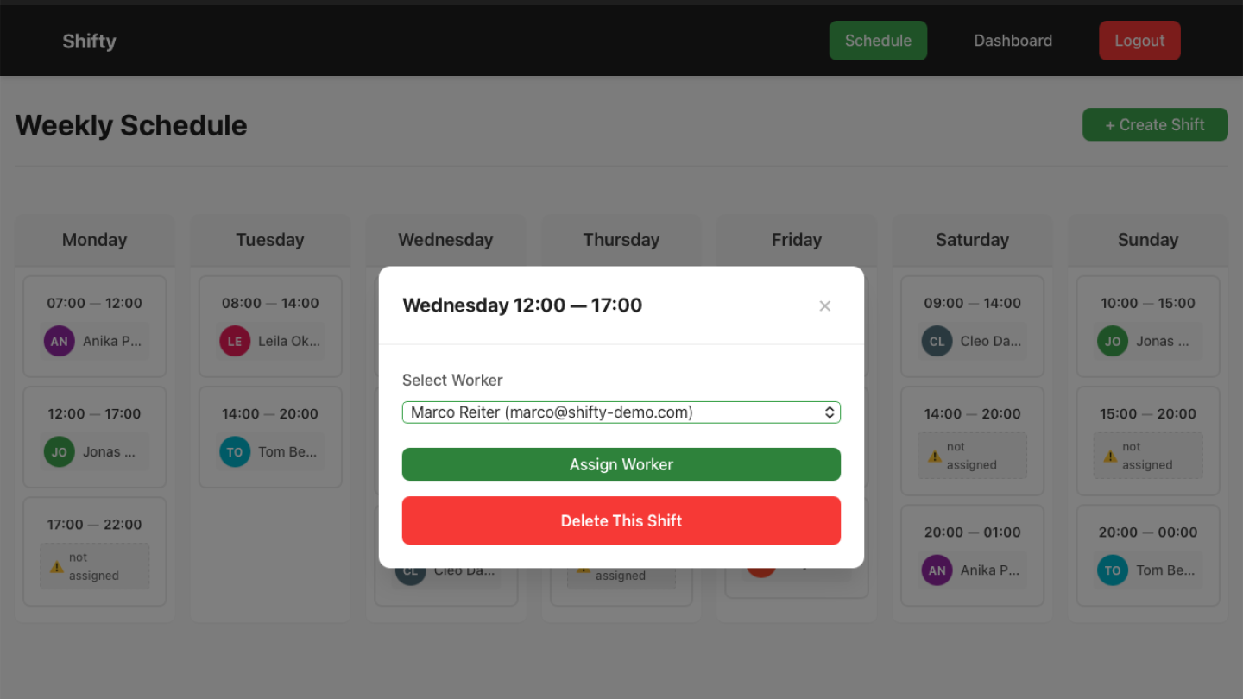Click the AN avatar in Saturday's 20:00 shift
1243x699 pixels.
[937, 570]
